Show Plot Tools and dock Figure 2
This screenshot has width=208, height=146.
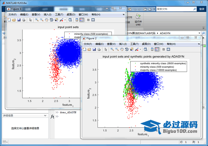tap(168, 49)
